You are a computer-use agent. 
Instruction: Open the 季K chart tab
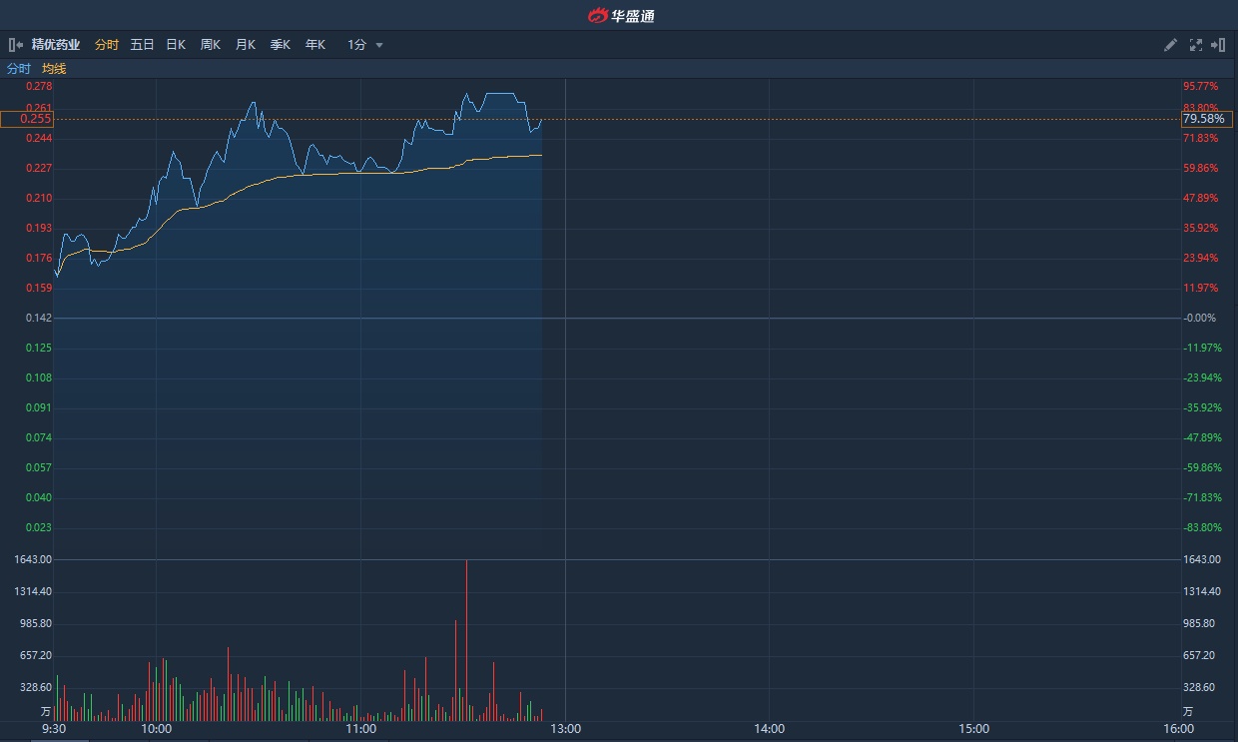281,45
